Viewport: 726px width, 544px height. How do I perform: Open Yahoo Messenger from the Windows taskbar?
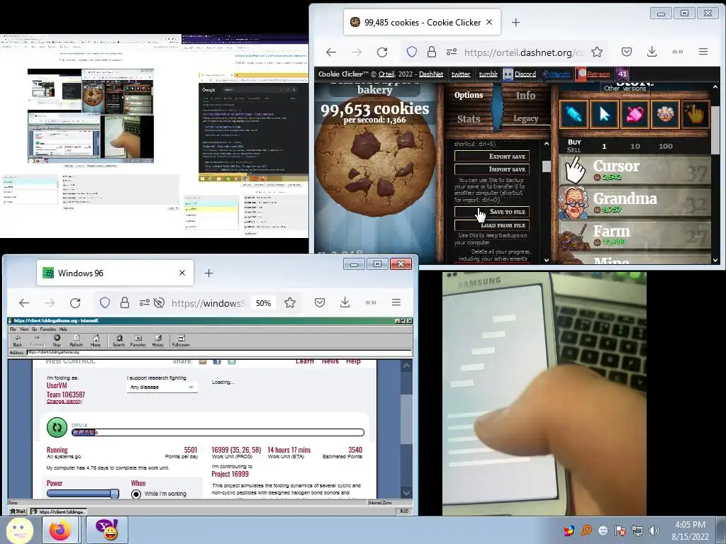coord(106,530)
